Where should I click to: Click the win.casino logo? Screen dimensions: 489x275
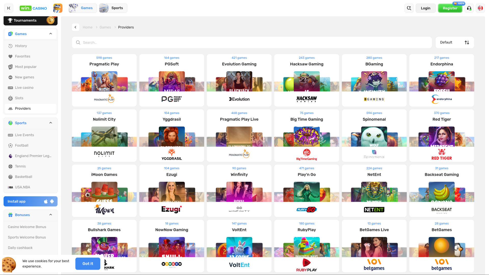33,8
